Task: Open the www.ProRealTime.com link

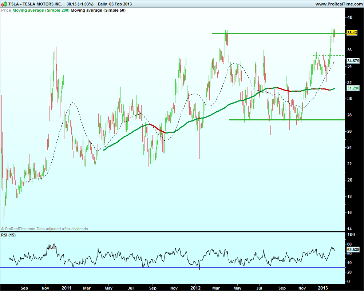Action: [x=339, y=4]
